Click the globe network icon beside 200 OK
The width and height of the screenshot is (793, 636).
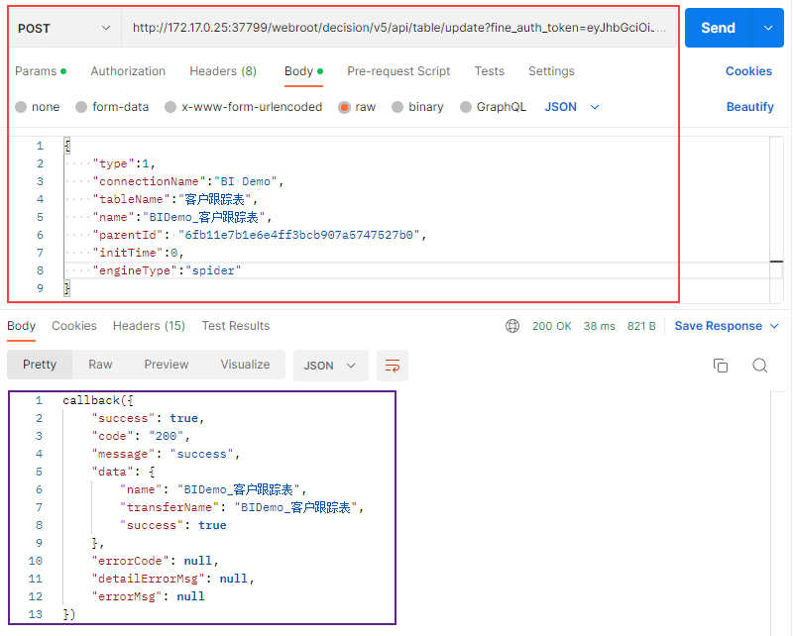512,326
